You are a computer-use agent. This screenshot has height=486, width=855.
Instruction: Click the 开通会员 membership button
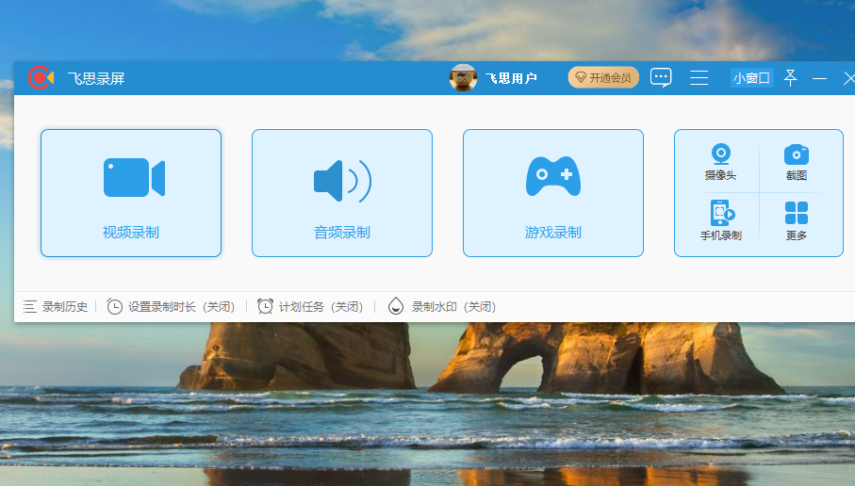pos(603,78)
